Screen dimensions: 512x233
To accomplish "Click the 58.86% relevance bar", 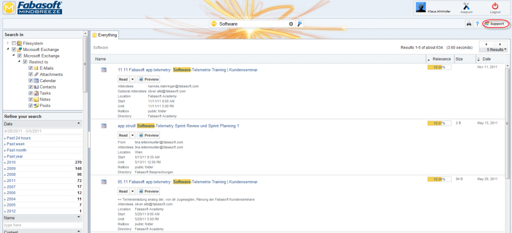I will coord(439,179).
